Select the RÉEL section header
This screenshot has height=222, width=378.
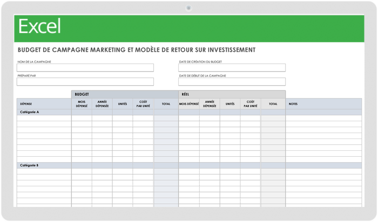232,94
